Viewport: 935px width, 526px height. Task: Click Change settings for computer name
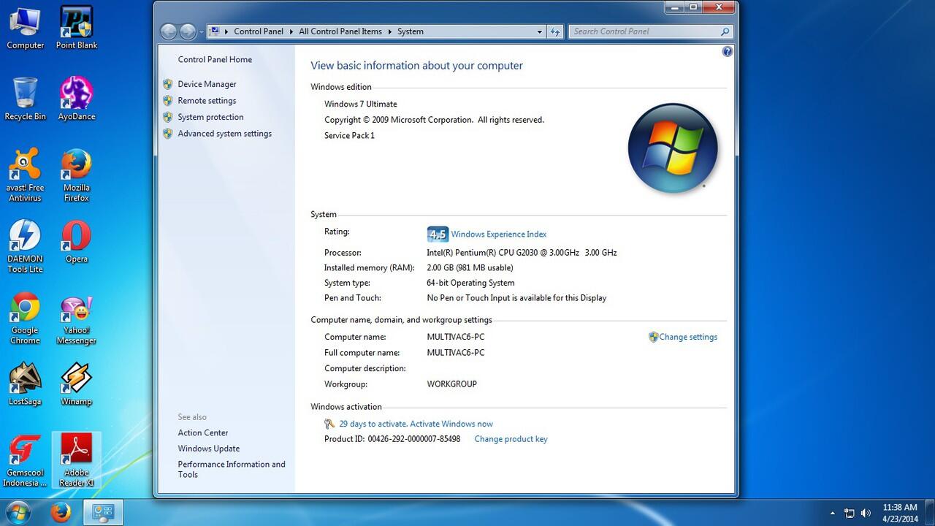tap(688, 337)
